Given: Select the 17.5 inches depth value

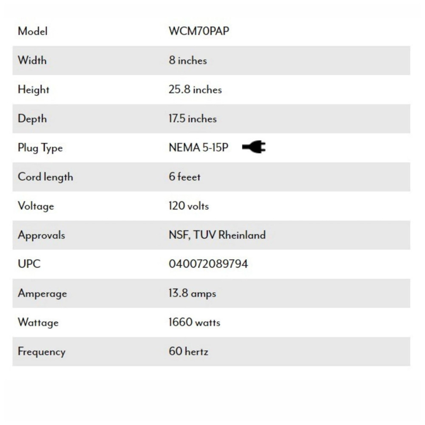Looking at the screenshot, I should (x=193, y=119).
